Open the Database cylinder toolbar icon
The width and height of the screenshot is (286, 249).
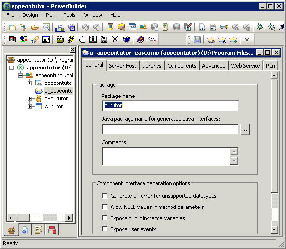coord(177,27)
